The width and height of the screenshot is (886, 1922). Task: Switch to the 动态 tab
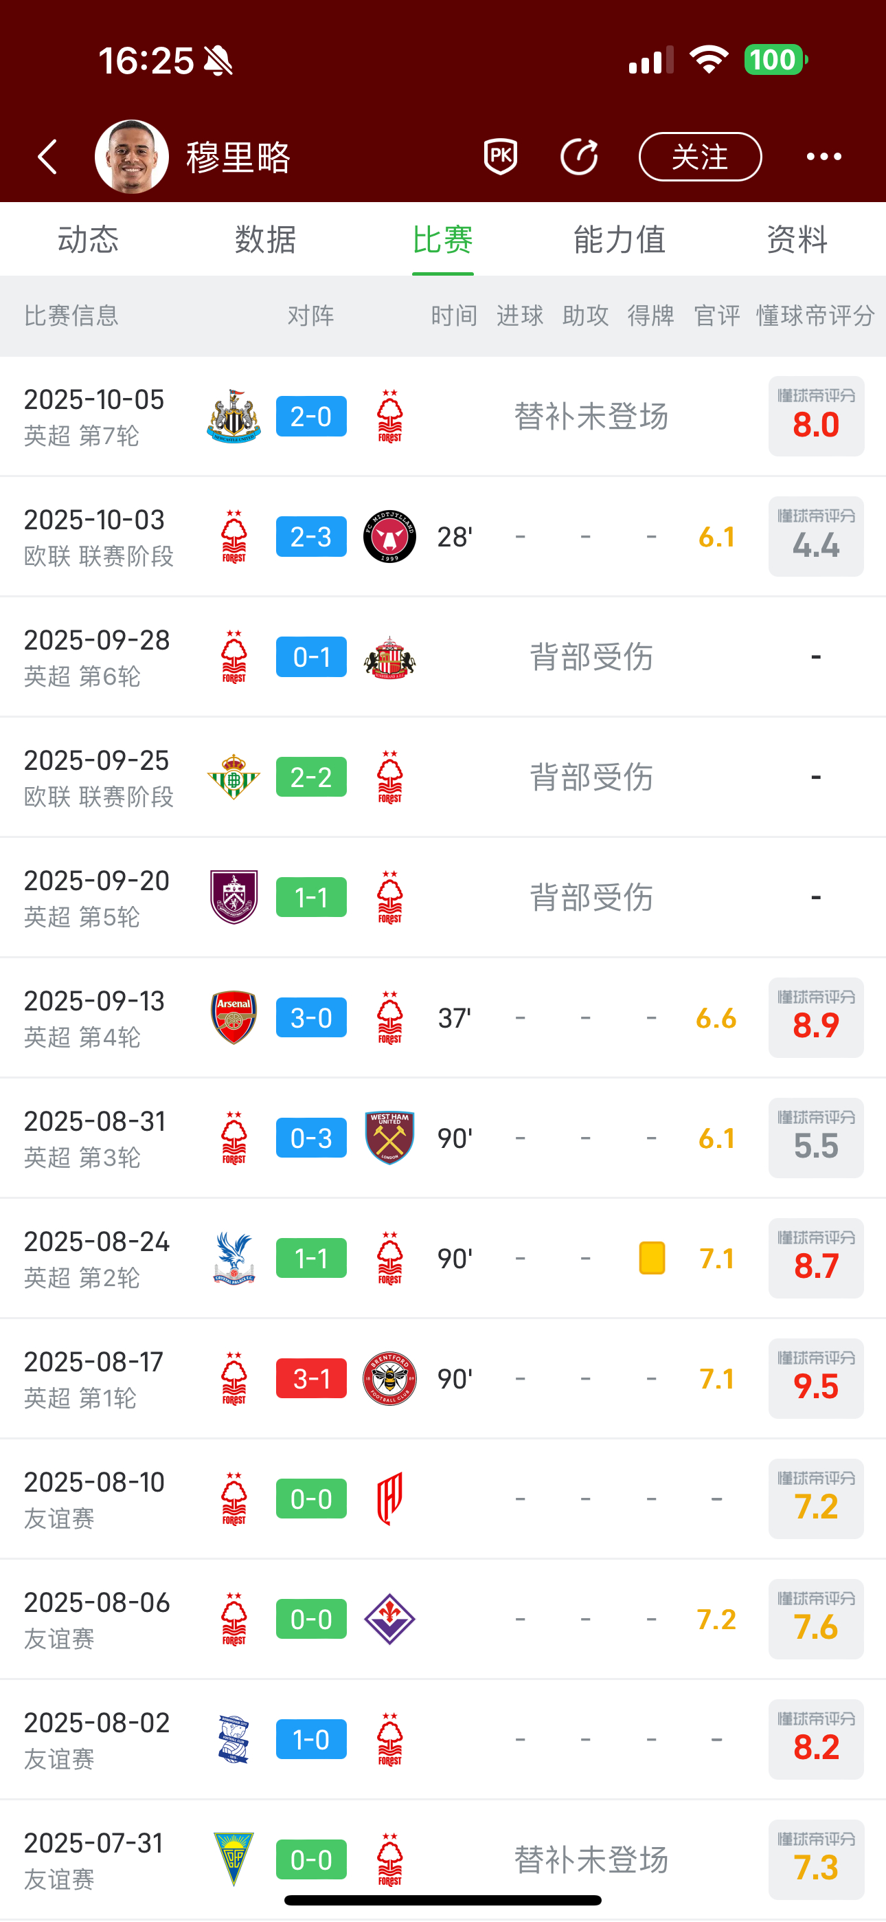click(88, 239)
